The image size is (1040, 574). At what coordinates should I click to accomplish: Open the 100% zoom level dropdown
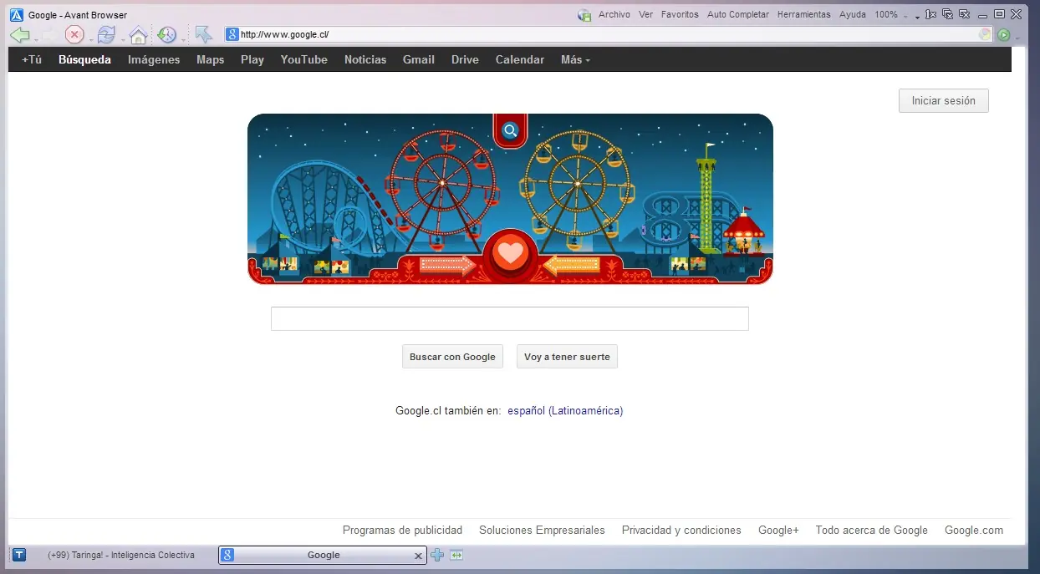905,16
